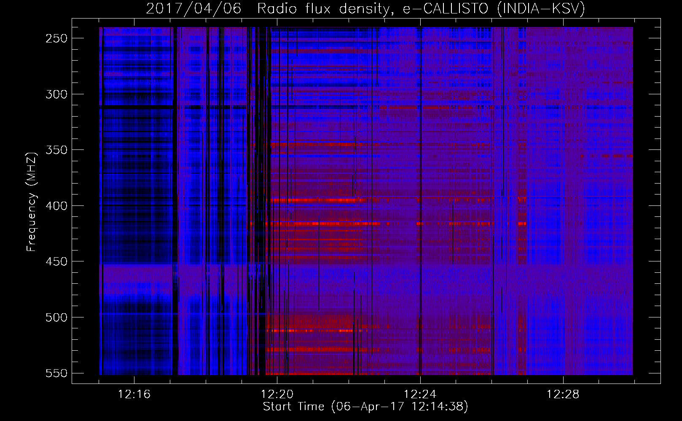Select the date text 2017/04/06 in the title
Viewport: 682px width, 421px height.
point(193,8)
